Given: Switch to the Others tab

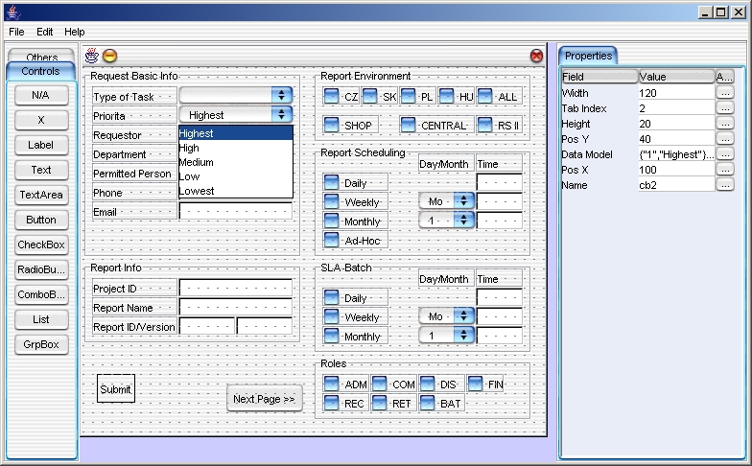Looking at the screenshot, I should (42, 58).
